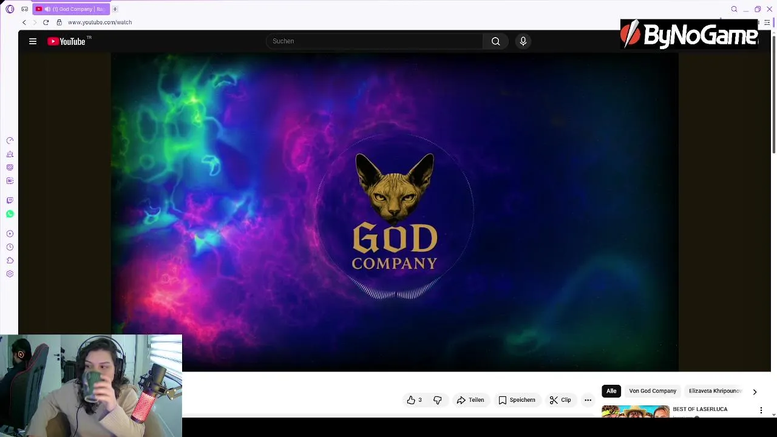Focus the address bar www.youtube.com/watch
Viewport: 777px width, 437px height.
click(x=100, y=22)
